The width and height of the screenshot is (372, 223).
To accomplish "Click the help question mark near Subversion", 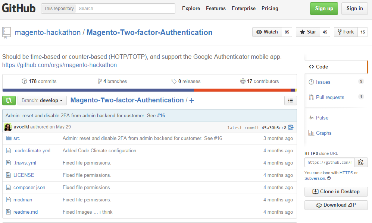I will (x=329, y=178).
